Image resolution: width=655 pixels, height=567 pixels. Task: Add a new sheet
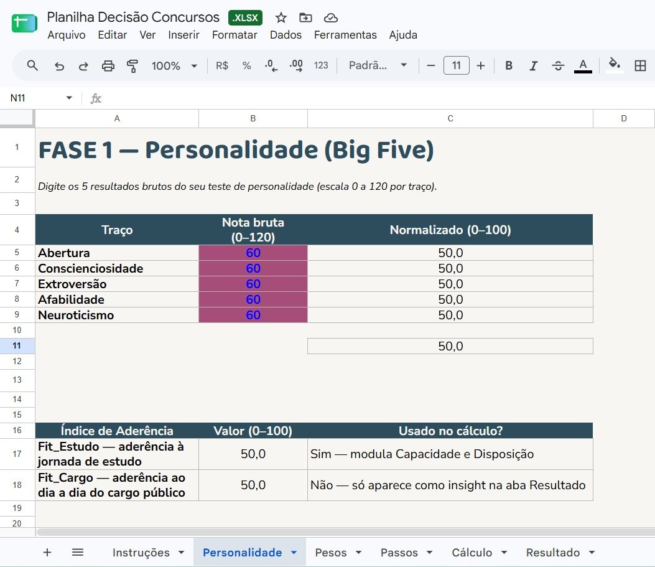point(47,553)
